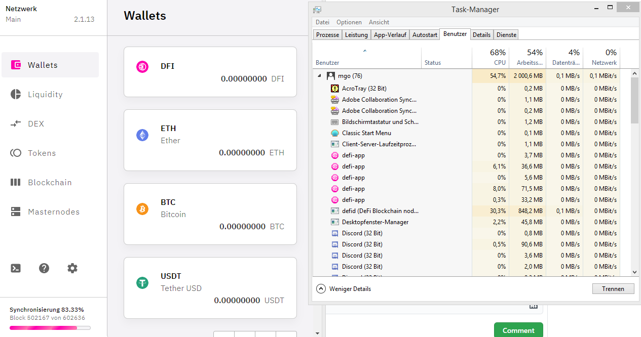Click Block 502167 von 602636 text
641x337 pixels.
click(x=47, y=318)
